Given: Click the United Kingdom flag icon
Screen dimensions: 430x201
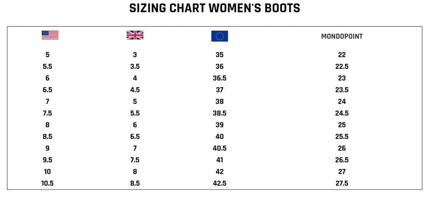Looking at the screenshot, I should [135, 35].
